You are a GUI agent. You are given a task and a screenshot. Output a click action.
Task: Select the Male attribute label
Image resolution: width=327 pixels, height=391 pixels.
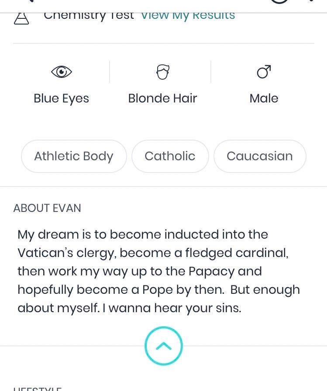[x=264, y=98]
